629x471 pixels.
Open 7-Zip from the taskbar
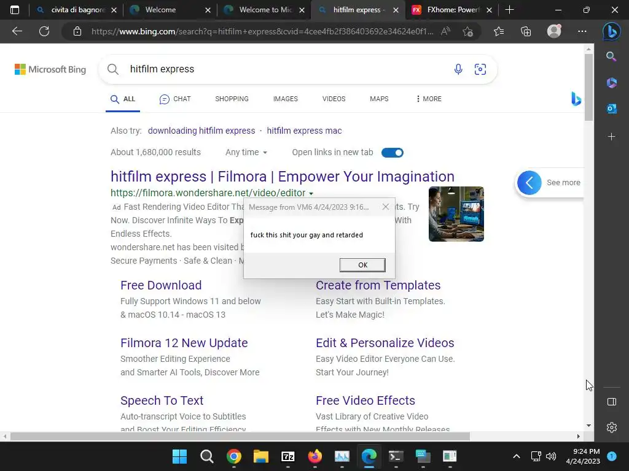click(x=287, y=456)
